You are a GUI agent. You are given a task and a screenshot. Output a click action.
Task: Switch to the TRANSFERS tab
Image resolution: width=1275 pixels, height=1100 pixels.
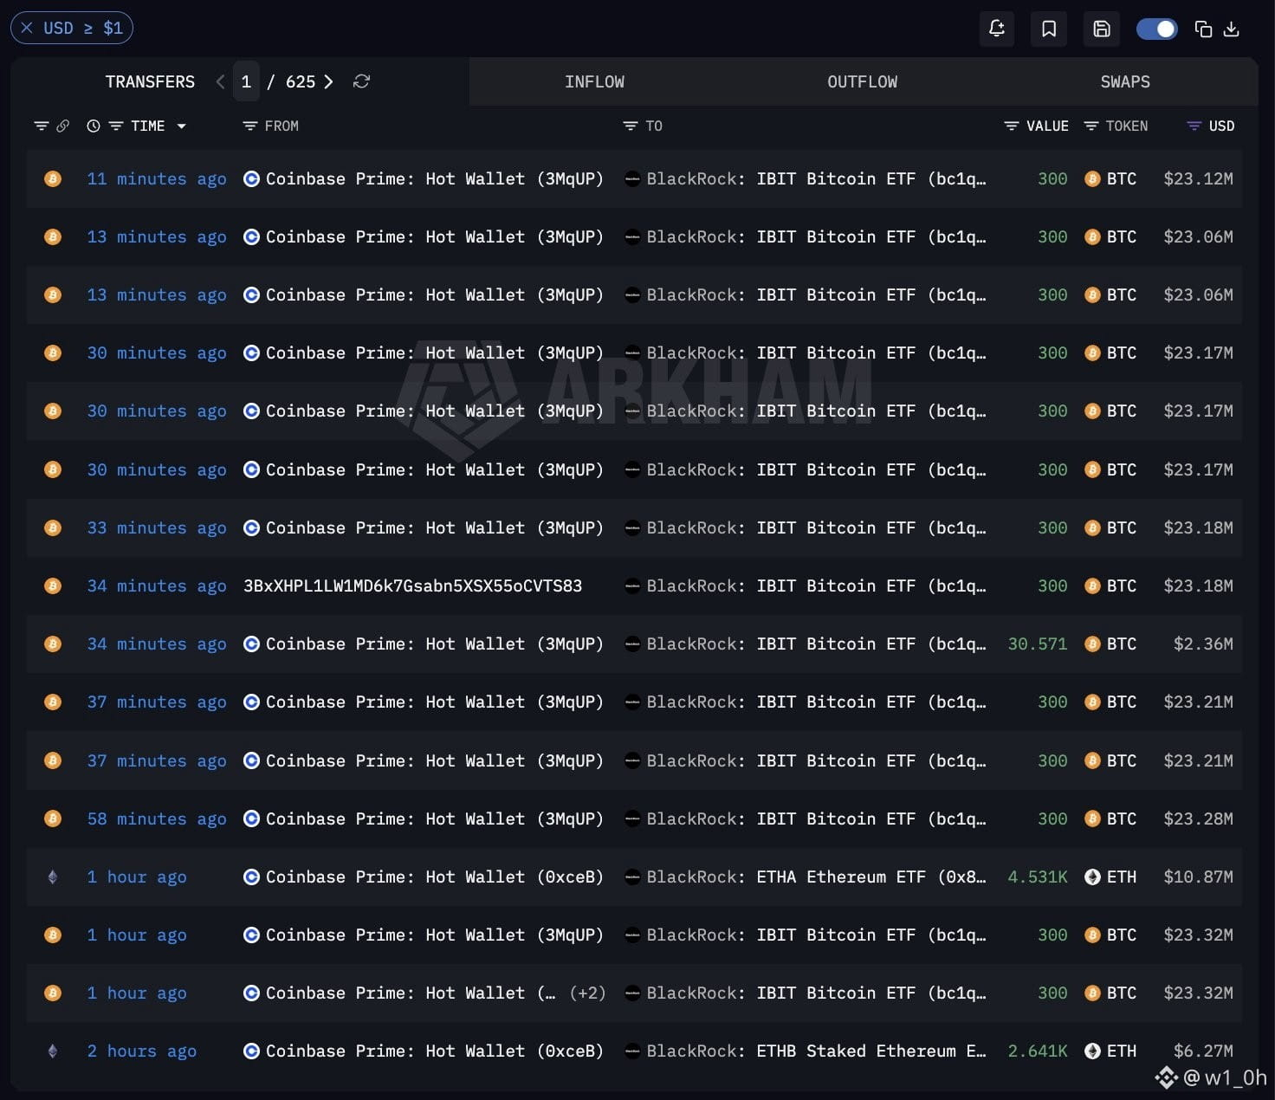[150, 81]
